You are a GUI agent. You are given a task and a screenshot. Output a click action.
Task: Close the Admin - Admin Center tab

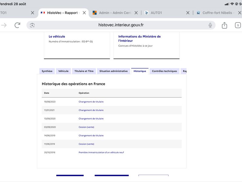point(136,13)
